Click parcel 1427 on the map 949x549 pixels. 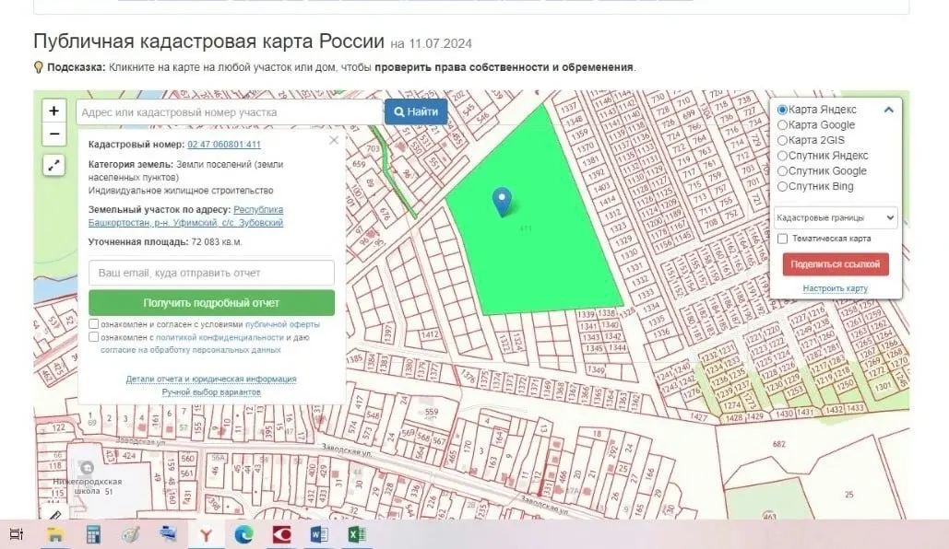point(699,417)
